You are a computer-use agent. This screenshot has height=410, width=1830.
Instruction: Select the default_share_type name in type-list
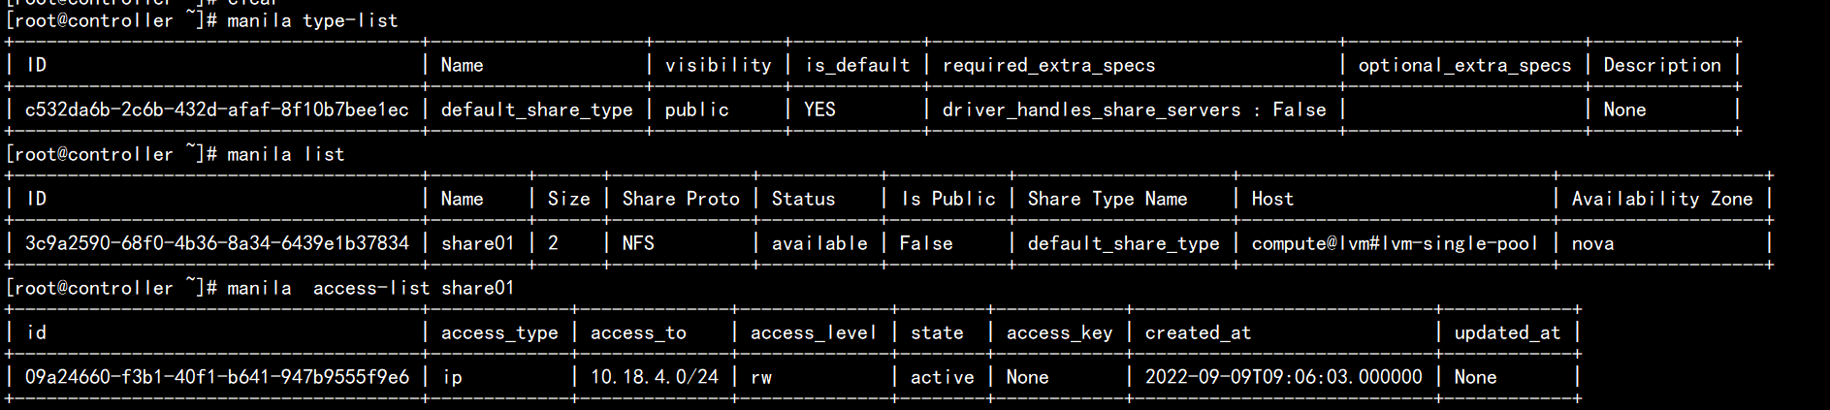click(x=536, y=110)
